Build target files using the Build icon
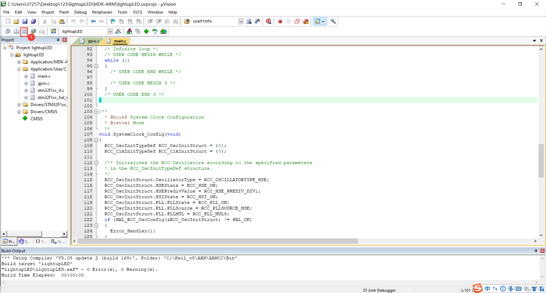This screenshot has height=293, width=546. coord(16,31)
